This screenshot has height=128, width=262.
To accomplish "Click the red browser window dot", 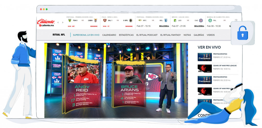I will click(41, 9).
